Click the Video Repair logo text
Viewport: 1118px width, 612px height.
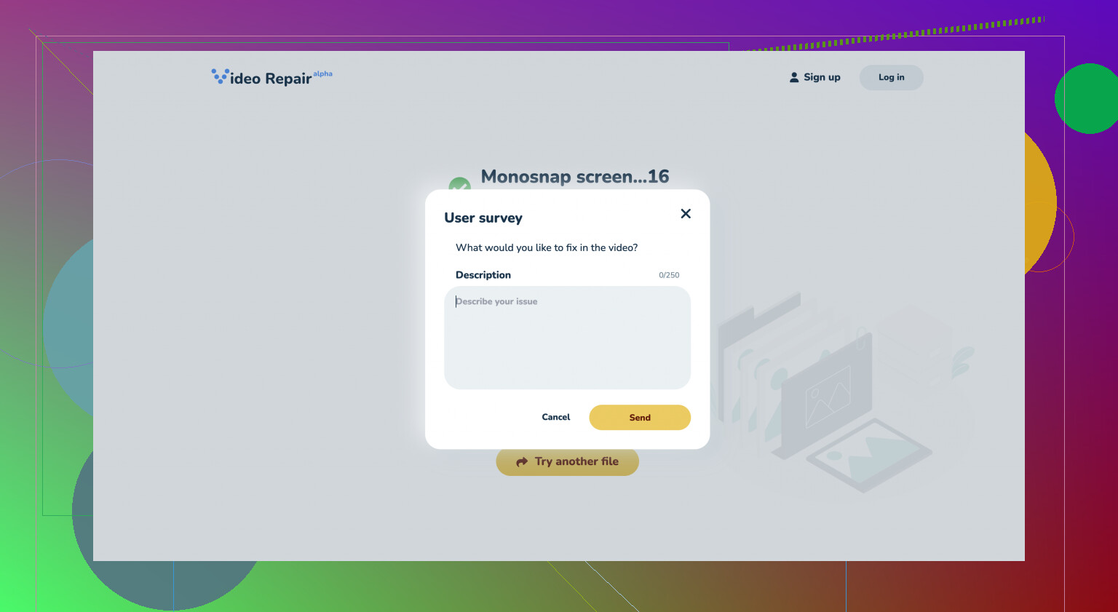(x=271, y=79)
